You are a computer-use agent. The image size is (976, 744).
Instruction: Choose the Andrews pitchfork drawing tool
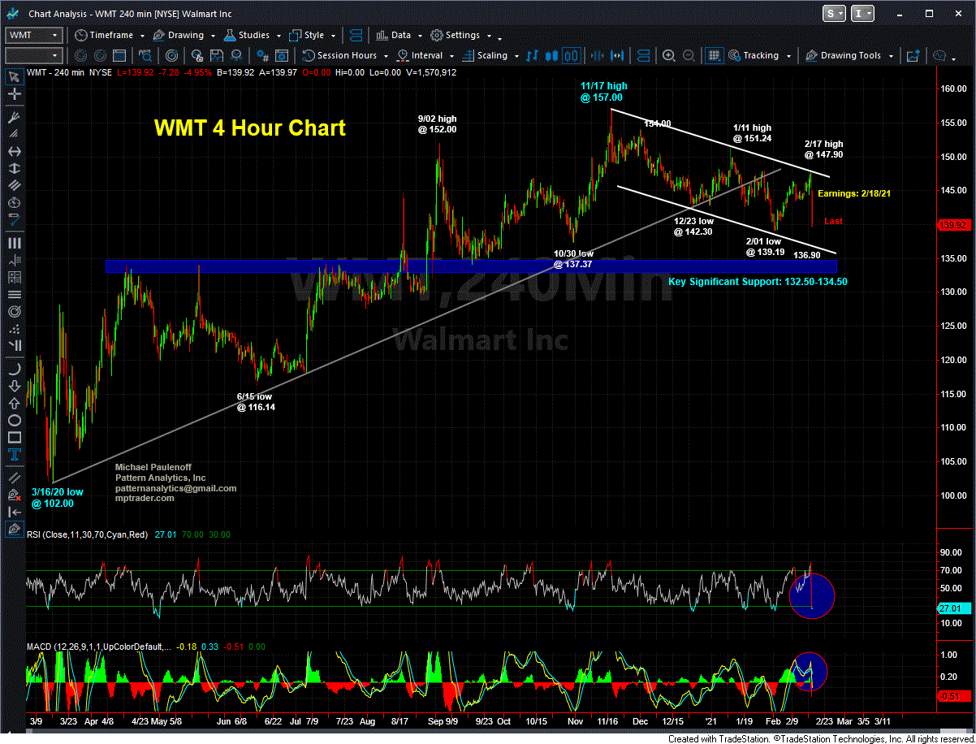(14, 117)
